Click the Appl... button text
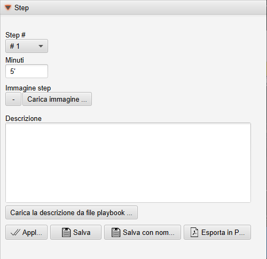Viewport: 267px width, 259px height. click(32, 232)
